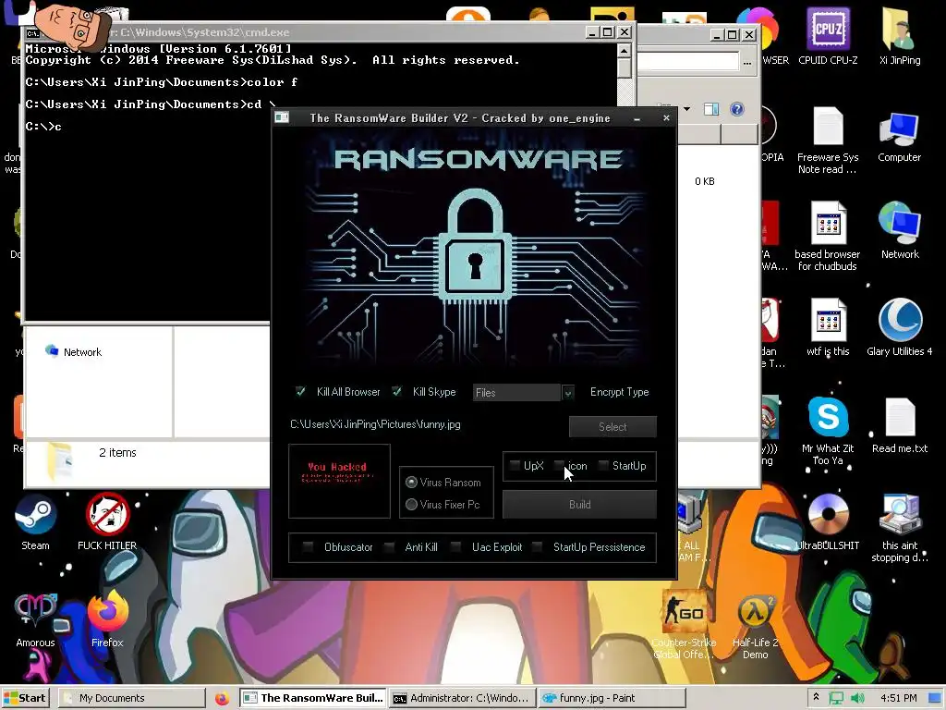Image resolution: width=946 pixels, height=710 pixels.
Task: Tick the UpX checkbox
Action: [515, 466]
